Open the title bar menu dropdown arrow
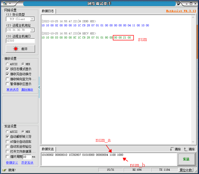This screenshot has height=174, width=199. pos(10,4)
